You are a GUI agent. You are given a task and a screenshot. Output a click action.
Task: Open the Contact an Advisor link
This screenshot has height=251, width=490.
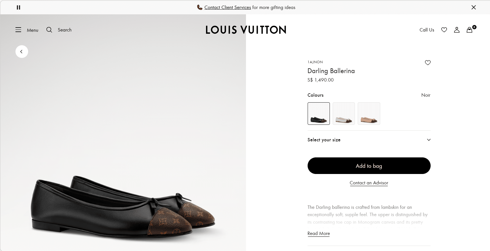369,183
